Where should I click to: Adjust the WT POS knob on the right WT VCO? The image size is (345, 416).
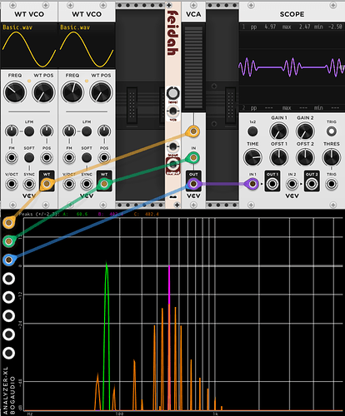click(101, 92)
